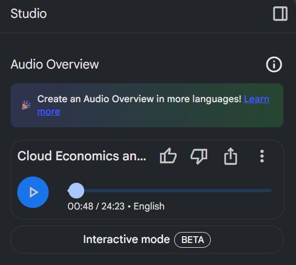
Task: Open the three-dot more options menu
Action: [262, 156]
